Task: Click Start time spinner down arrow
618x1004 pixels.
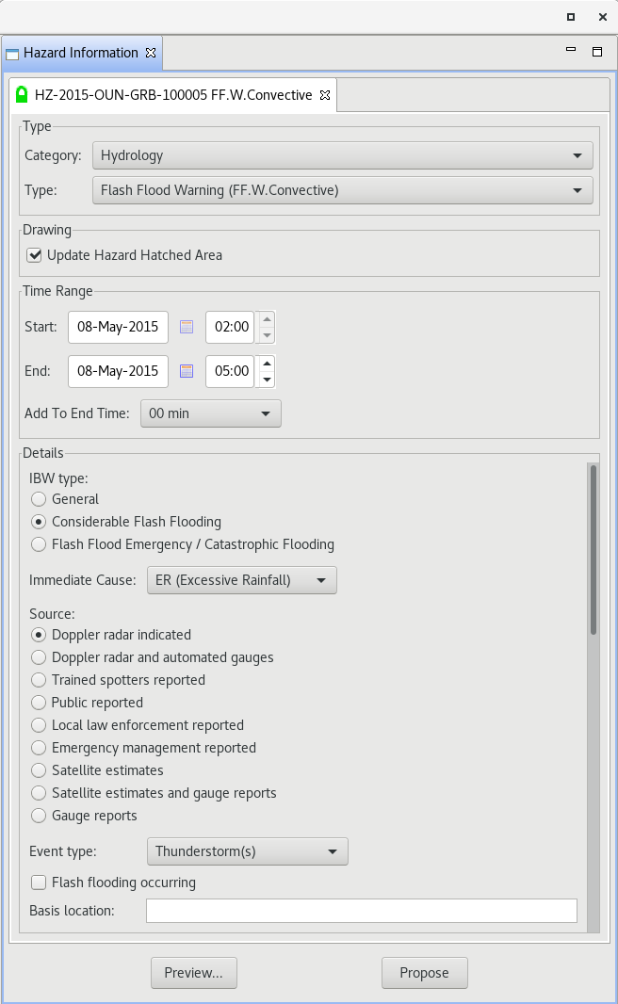Action: [267, 335]
